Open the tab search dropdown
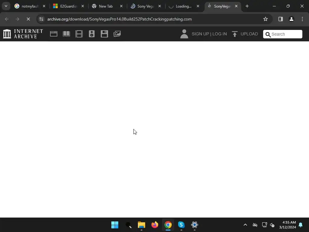The width and height of the screenshot is (309, 232). click(6, 6)
